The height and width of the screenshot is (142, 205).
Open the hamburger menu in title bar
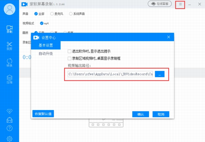pyautogui.click(x=180, y=4)
